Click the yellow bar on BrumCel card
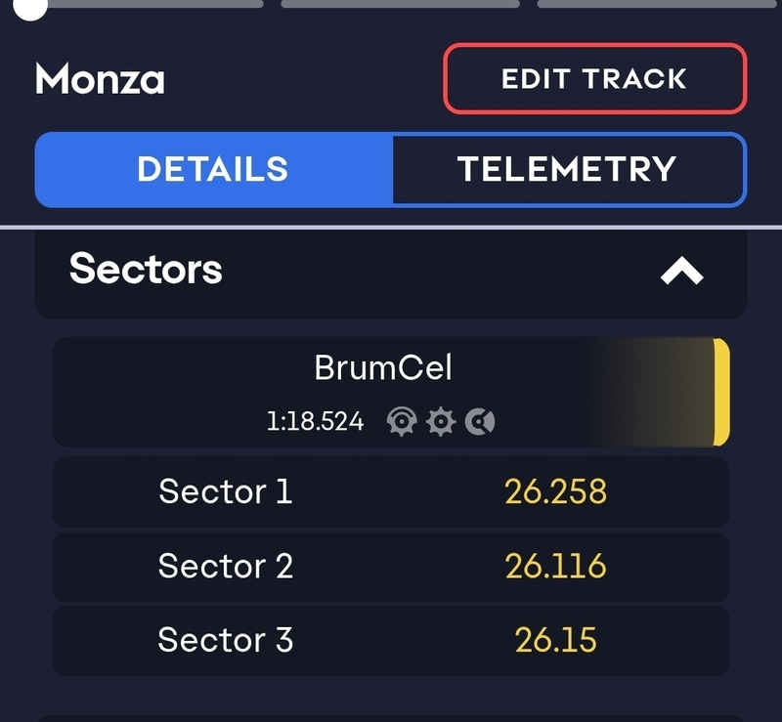Image resolution: width=782 pixels, height=722 pixels. 721,391
